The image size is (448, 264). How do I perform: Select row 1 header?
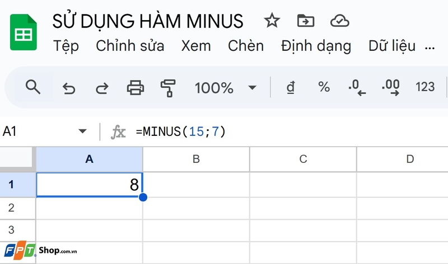point(18,185)
